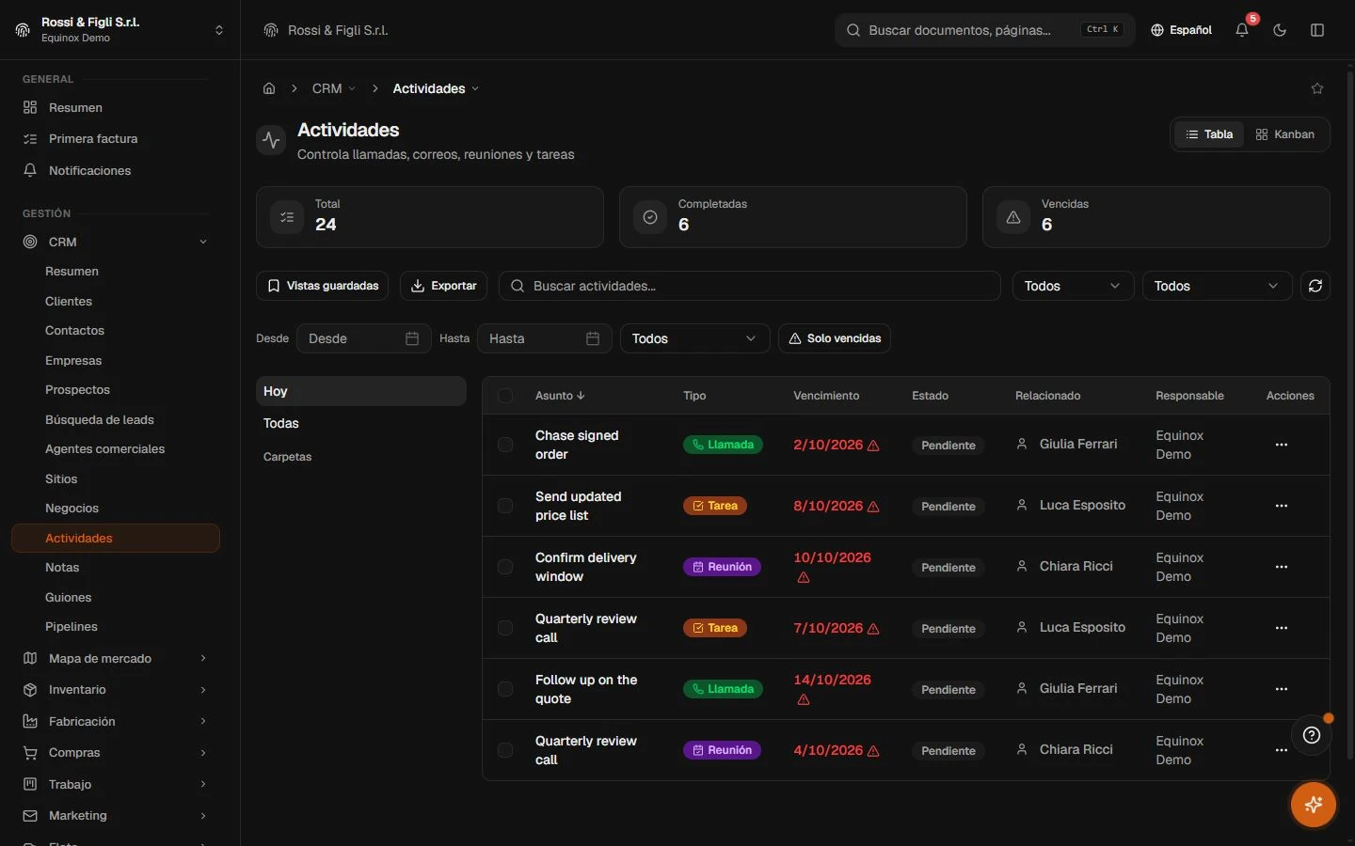1355x846 pixels.
Task: Launch the orange AI assistant button
Action: click(1314, 805)
